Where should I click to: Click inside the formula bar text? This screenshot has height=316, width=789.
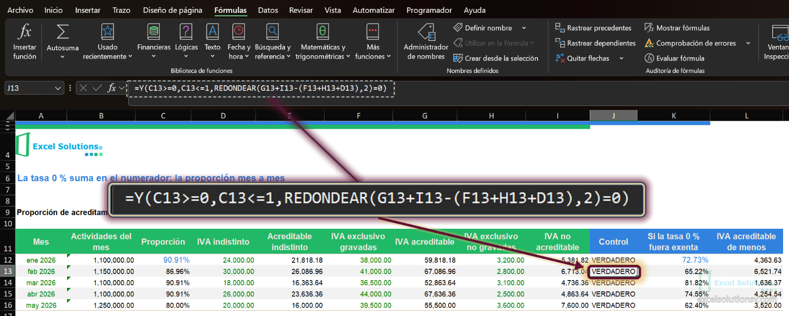point(260,88)
